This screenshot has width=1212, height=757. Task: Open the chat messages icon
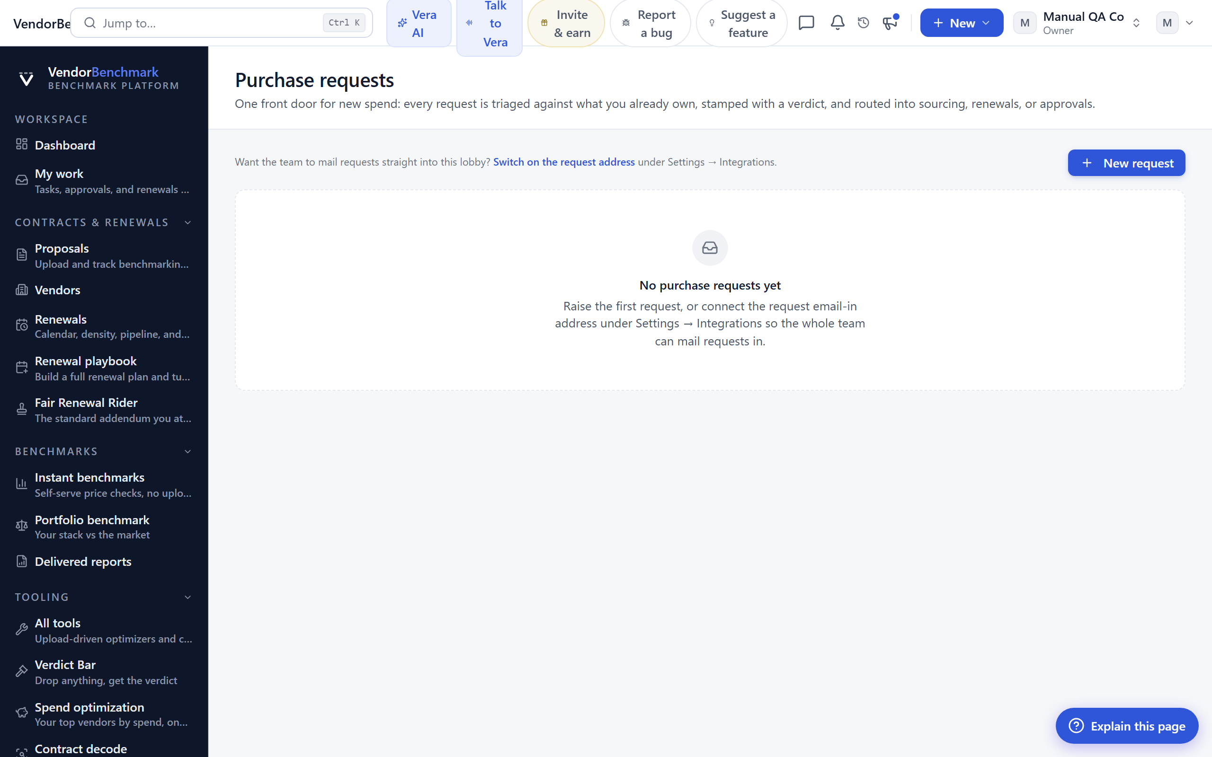(806, 23)
